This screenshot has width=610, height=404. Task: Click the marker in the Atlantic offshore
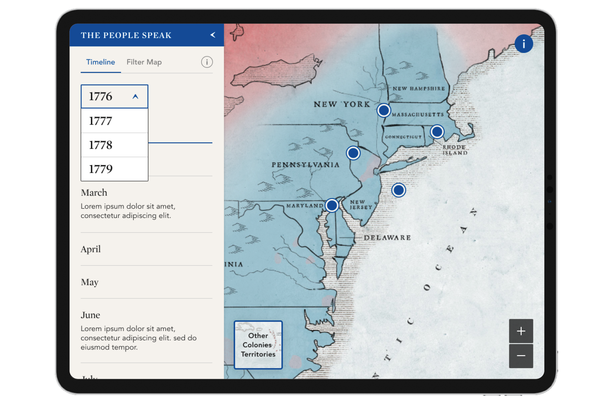398,190
